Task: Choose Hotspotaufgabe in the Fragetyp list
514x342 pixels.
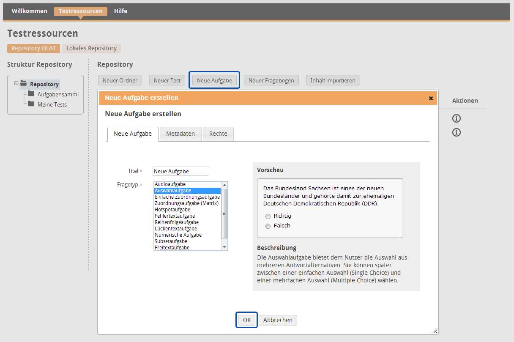Action: click(x=172, y=210)
